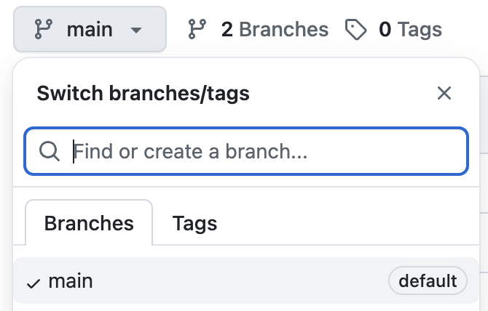Open the main branch dropdown button
This screenshot has height=311, width=488.
pyautogui.click(x=89, y=30)
